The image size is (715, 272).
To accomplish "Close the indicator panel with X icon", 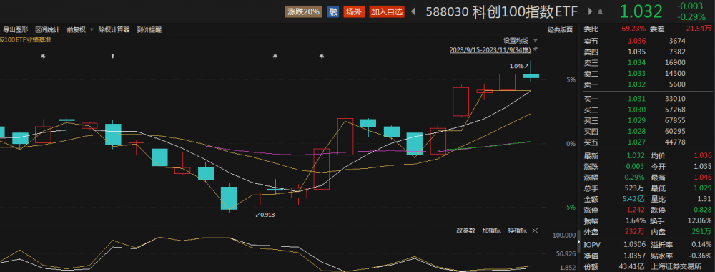I will pyautogui.click(x=535, y=230).
